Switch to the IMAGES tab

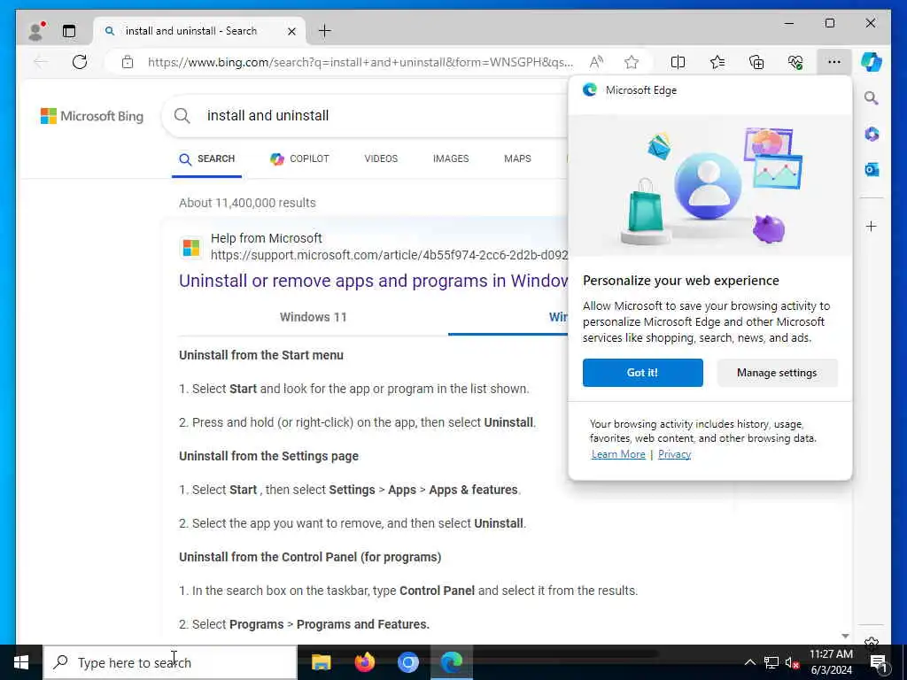pos(451,159)
